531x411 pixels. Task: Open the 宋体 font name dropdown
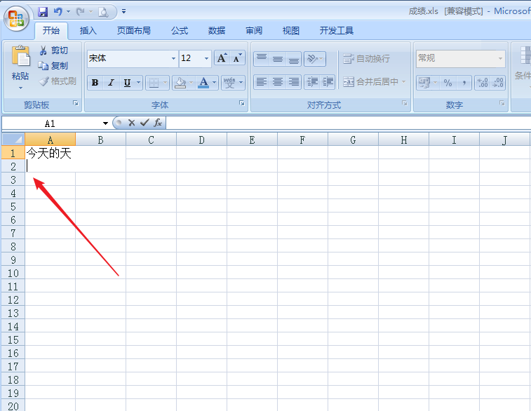173,59
